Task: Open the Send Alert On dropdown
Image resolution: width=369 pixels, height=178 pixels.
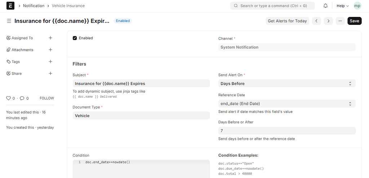Action: (287, 83)
